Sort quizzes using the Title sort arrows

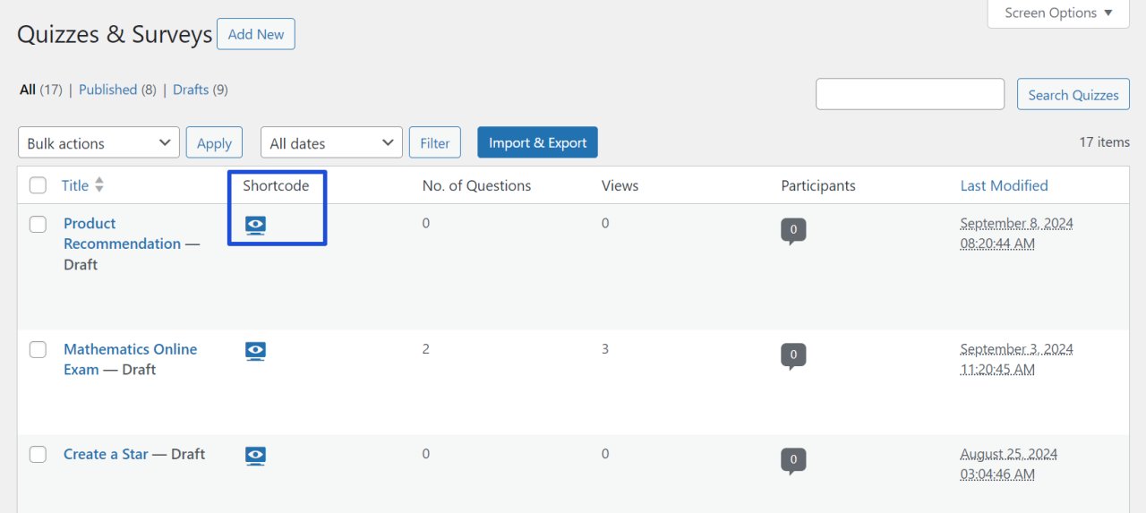pyautogui.click(x=99, y=184)
